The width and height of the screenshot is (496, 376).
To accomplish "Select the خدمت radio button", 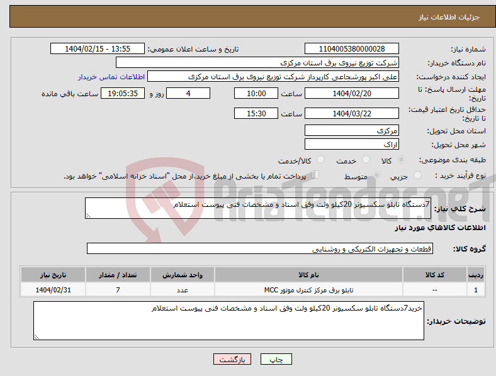I will click(366, 160).
